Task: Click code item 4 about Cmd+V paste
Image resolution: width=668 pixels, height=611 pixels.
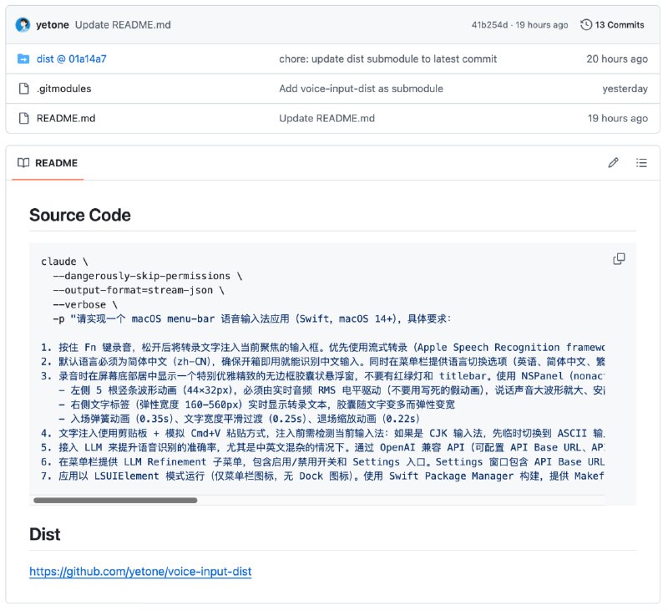Action: 323,433
